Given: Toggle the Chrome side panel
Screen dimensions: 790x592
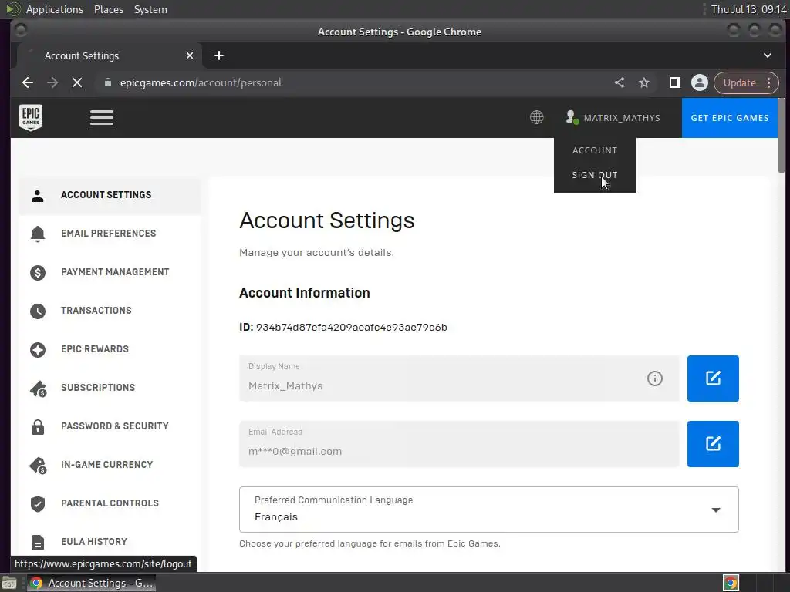Looking at the screenshot, I should point(674,82).
